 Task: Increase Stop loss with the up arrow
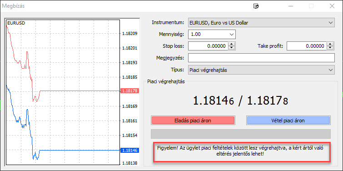click(232, 44)
